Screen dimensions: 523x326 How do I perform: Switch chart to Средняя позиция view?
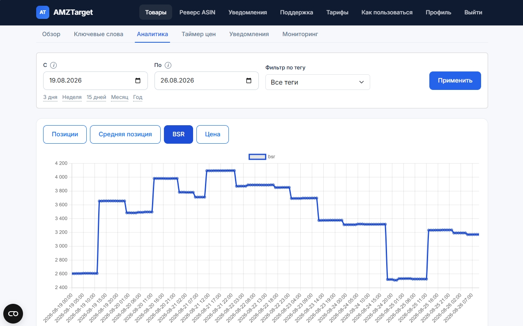125,134
